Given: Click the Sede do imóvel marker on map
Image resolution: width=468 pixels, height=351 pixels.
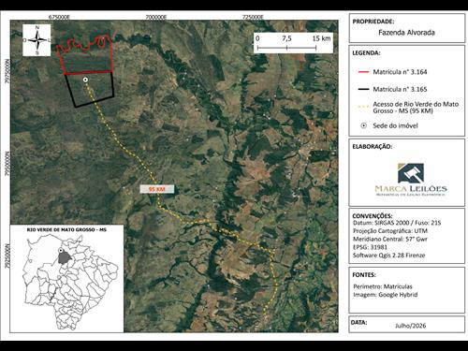Looking at the screenshot, I should 85,80.
